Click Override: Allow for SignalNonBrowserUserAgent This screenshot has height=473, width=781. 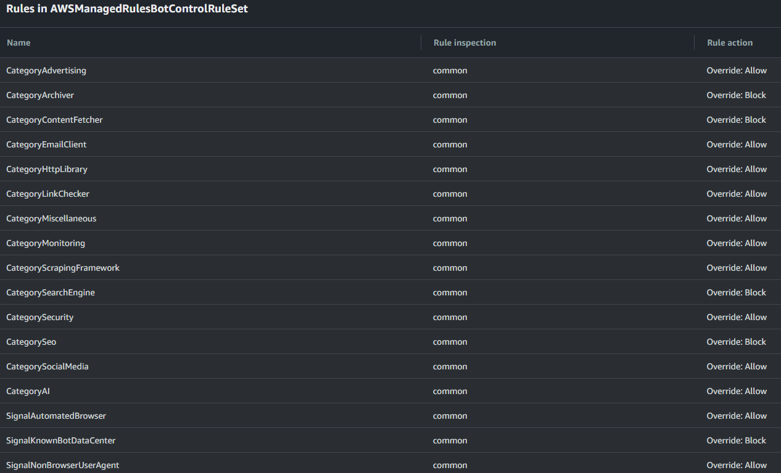click(x=737, y=465)
